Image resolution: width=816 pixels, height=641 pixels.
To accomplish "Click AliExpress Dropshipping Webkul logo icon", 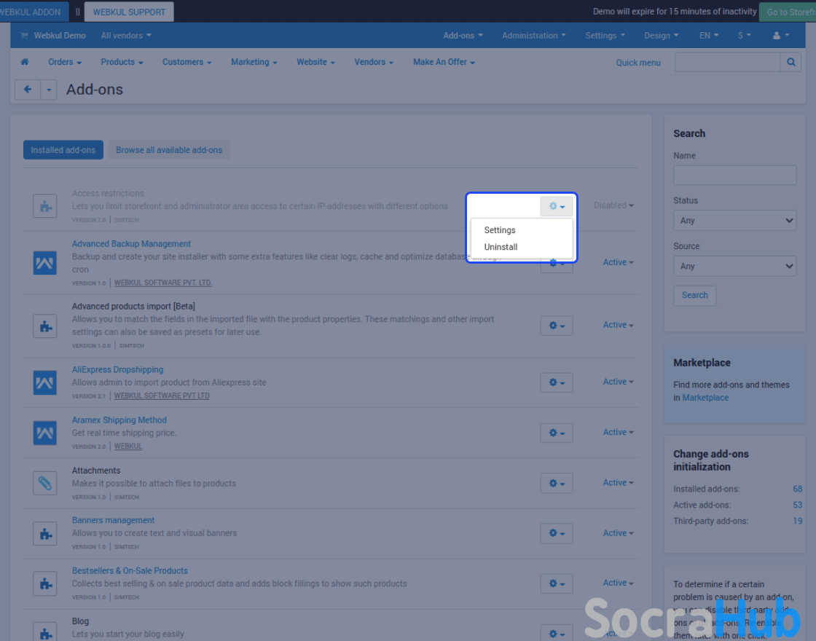I will 44,382.
